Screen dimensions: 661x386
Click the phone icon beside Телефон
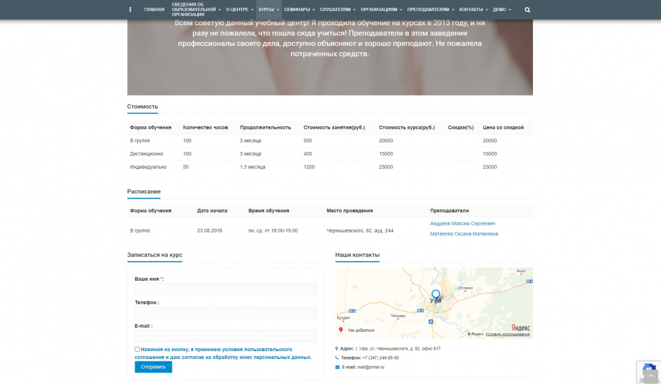coord(337,358)
